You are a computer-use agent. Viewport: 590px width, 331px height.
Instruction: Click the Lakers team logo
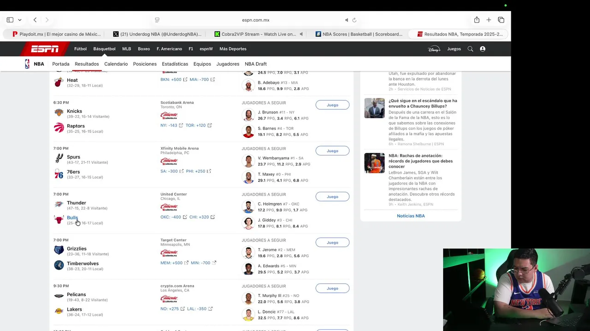[x=59, y=311]
